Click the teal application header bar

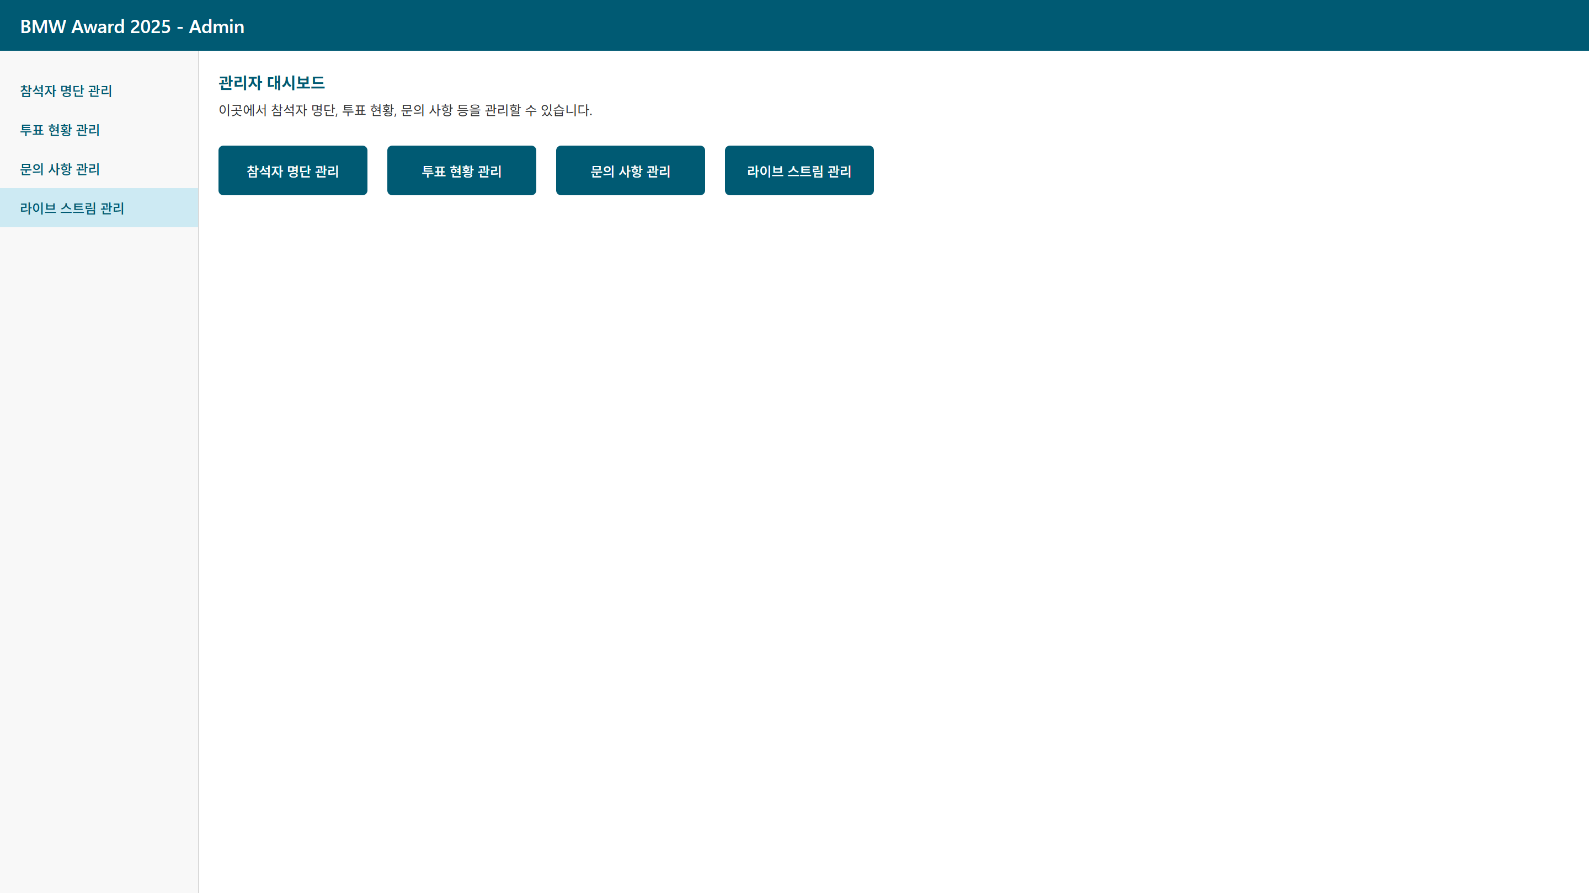point(925,25)
